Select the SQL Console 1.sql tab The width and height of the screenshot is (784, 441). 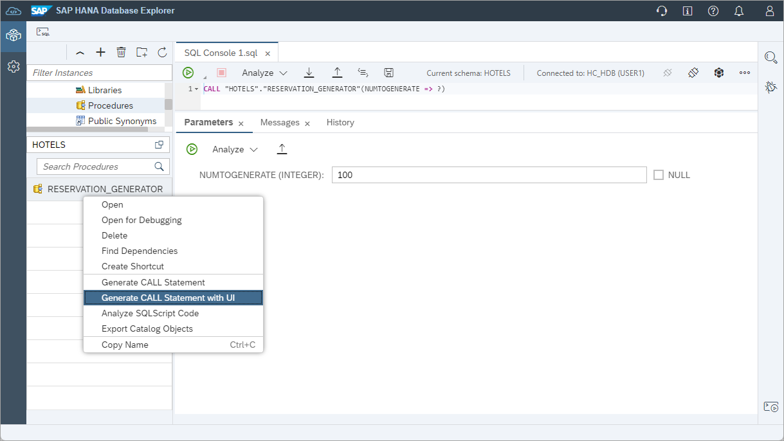pyautogui.click(x=221, y=53)
